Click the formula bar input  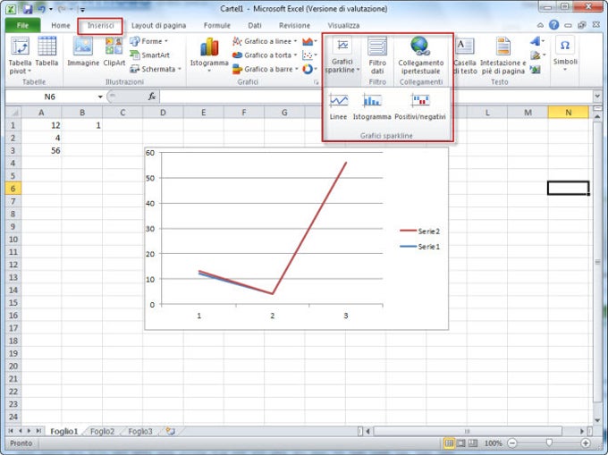376,97
